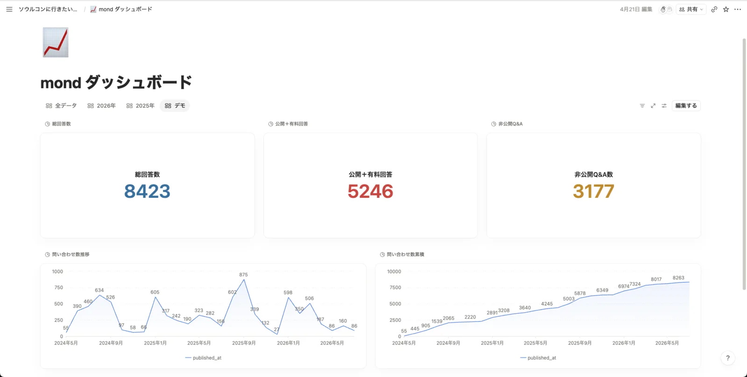Open the help question mark button
Screen dimensions: 747x377
(727, 358)
